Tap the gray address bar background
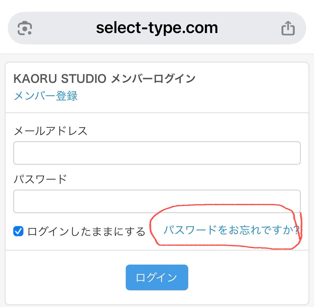The height and width of the screenshot is (307, 314). point(157,28)
